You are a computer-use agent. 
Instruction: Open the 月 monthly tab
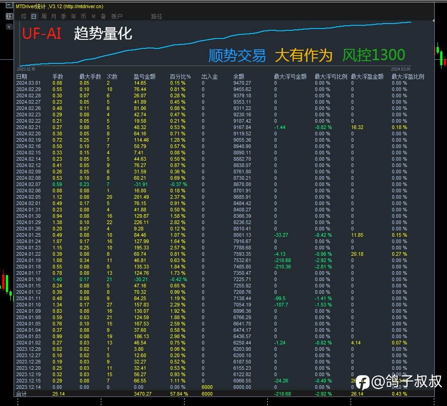point(53,16)
